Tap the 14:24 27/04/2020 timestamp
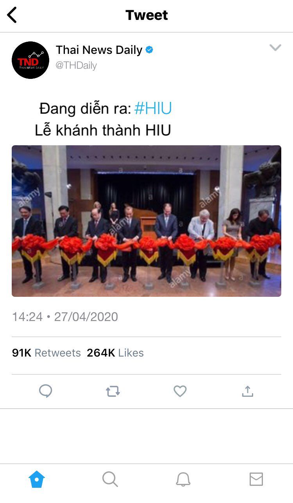Viewport: 293px width, 503px height. point(65,317)
